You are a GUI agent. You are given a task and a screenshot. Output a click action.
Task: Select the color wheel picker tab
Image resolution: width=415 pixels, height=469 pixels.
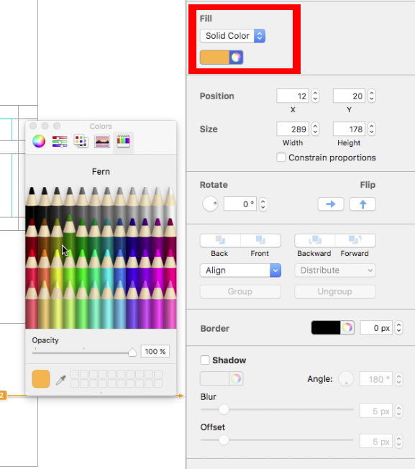click(x=39, y=141)
